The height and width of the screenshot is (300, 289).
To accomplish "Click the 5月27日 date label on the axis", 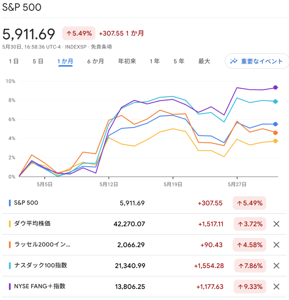I will coord(237,184).
